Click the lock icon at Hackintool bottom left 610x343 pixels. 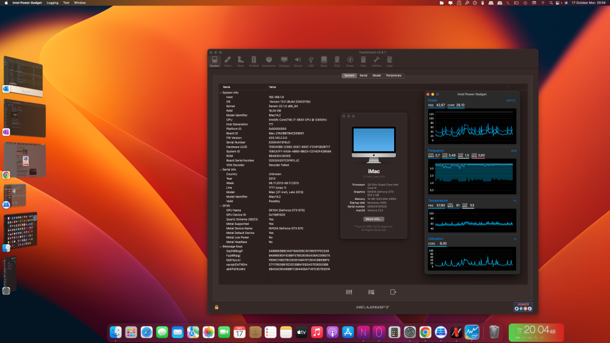tap(217, 307)
